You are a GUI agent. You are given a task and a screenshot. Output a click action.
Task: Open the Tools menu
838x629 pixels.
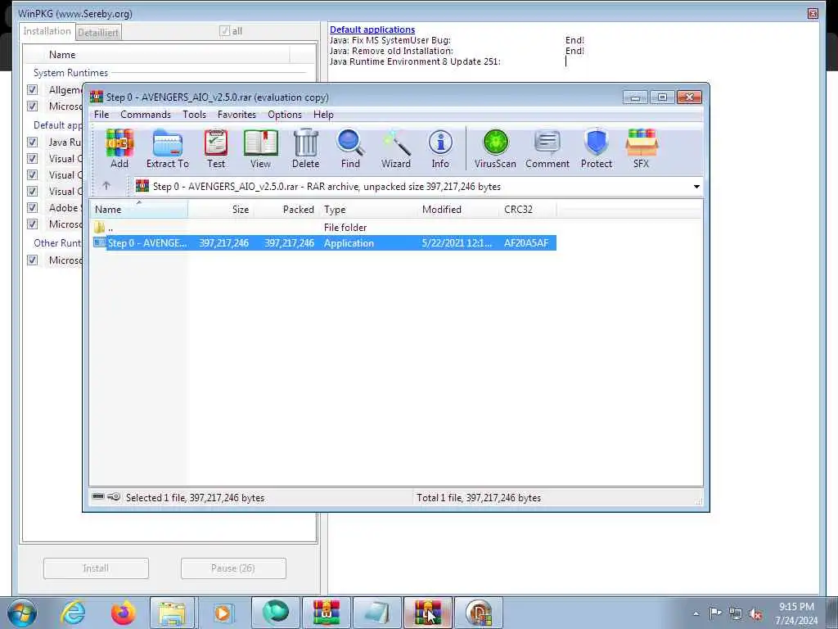tap(194, 115)
